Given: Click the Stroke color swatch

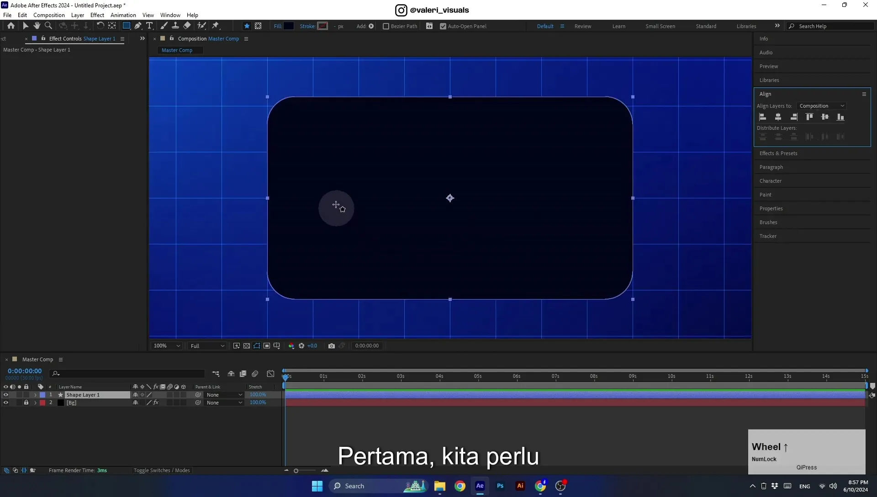Looking at the screenshot, I should 322,26.
